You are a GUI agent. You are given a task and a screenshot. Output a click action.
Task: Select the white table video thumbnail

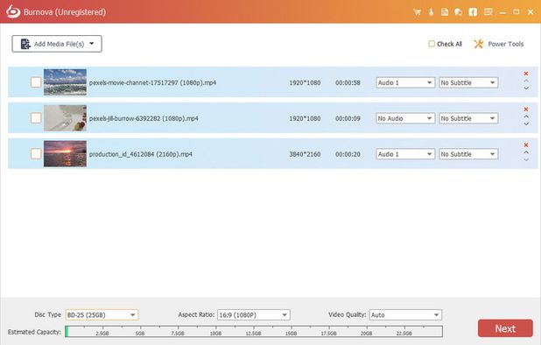tap(65, 118)
